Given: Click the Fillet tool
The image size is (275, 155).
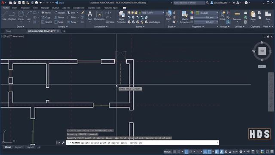Looking at the screenshot, I should point(72,17).
